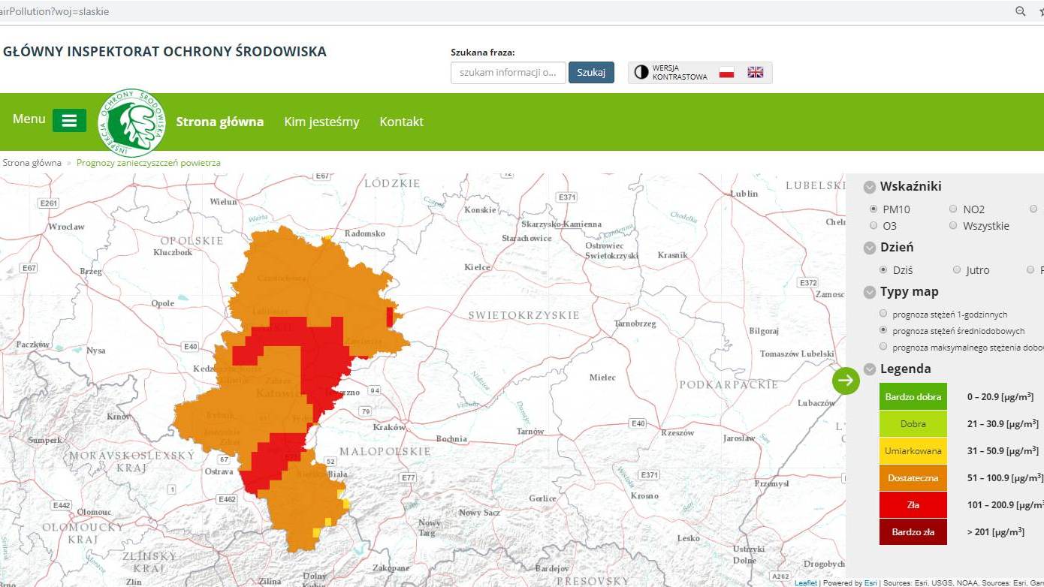
Task: Select 1-hour concentration forecast map type
Action: pyautogui.click(x=883, y=314)
